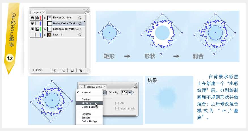248x131 pixels.
Task: Choose Color Burn blending mode
Action: coord(89,107)
